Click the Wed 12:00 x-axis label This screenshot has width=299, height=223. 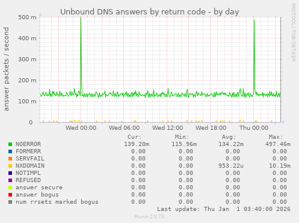pyautogui.click(x=167, y=128)
